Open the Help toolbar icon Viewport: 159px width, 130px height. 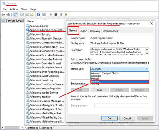tap(39, 14)
